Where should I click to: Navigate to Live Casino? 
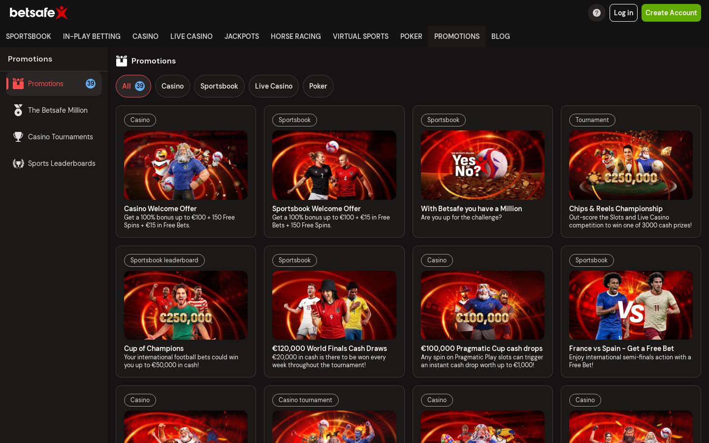pos(192,36)
